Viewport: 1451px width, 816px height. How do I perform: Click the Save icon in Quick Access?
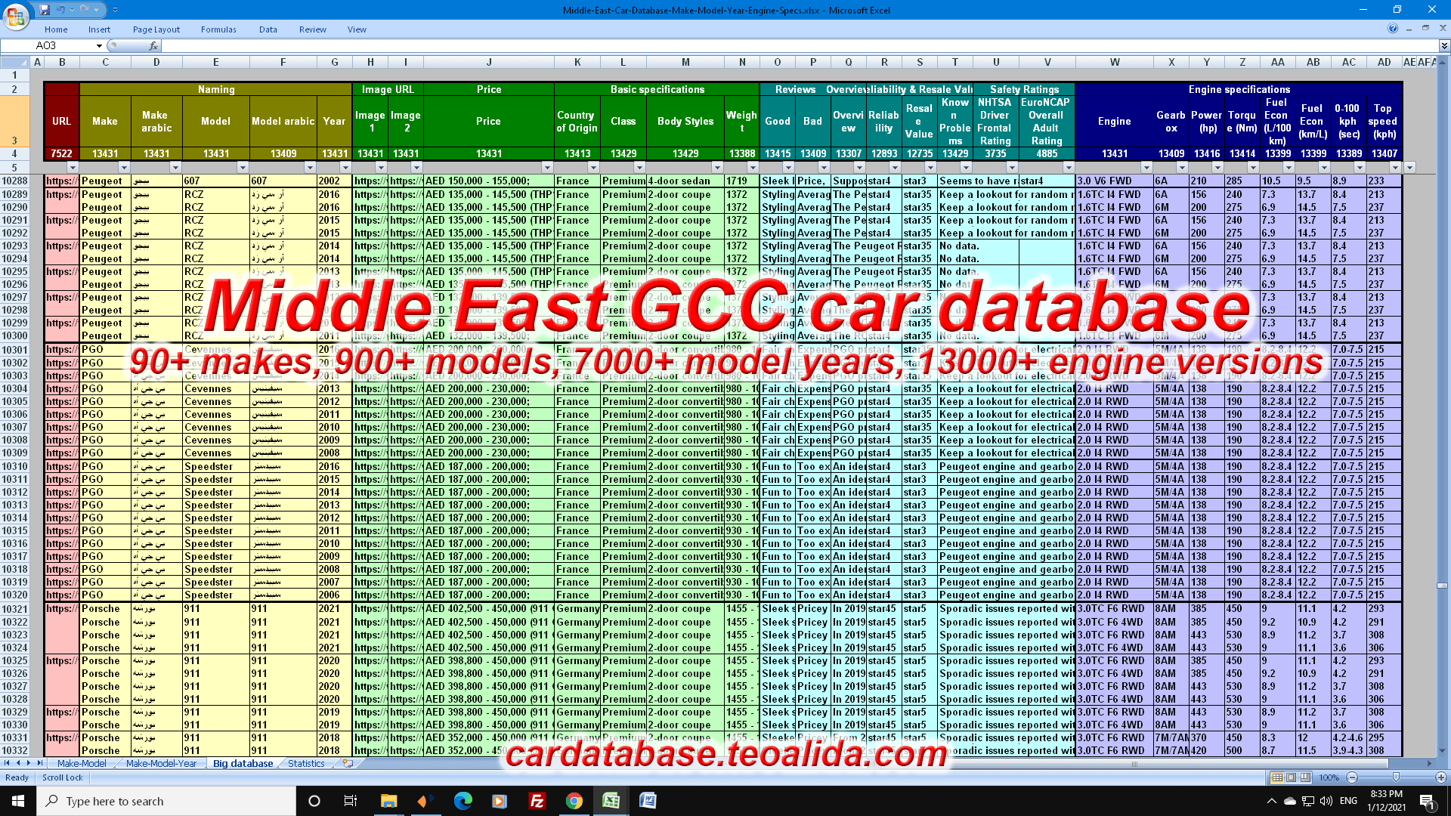point(45,10)
